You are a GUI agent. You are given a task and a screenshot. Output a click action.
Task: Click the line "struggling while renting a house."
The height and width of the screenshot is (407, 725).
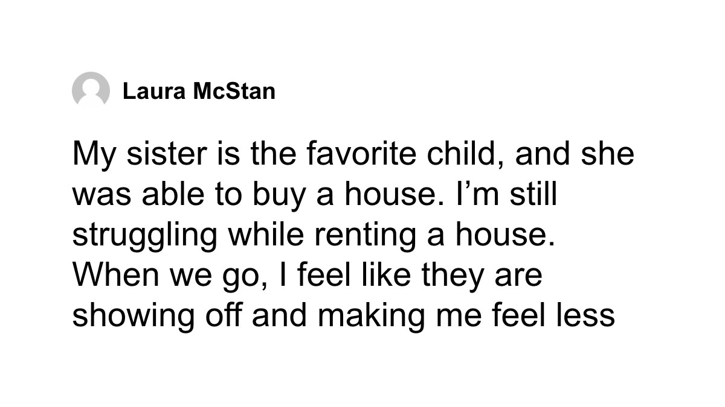click(x=313, y=236)
